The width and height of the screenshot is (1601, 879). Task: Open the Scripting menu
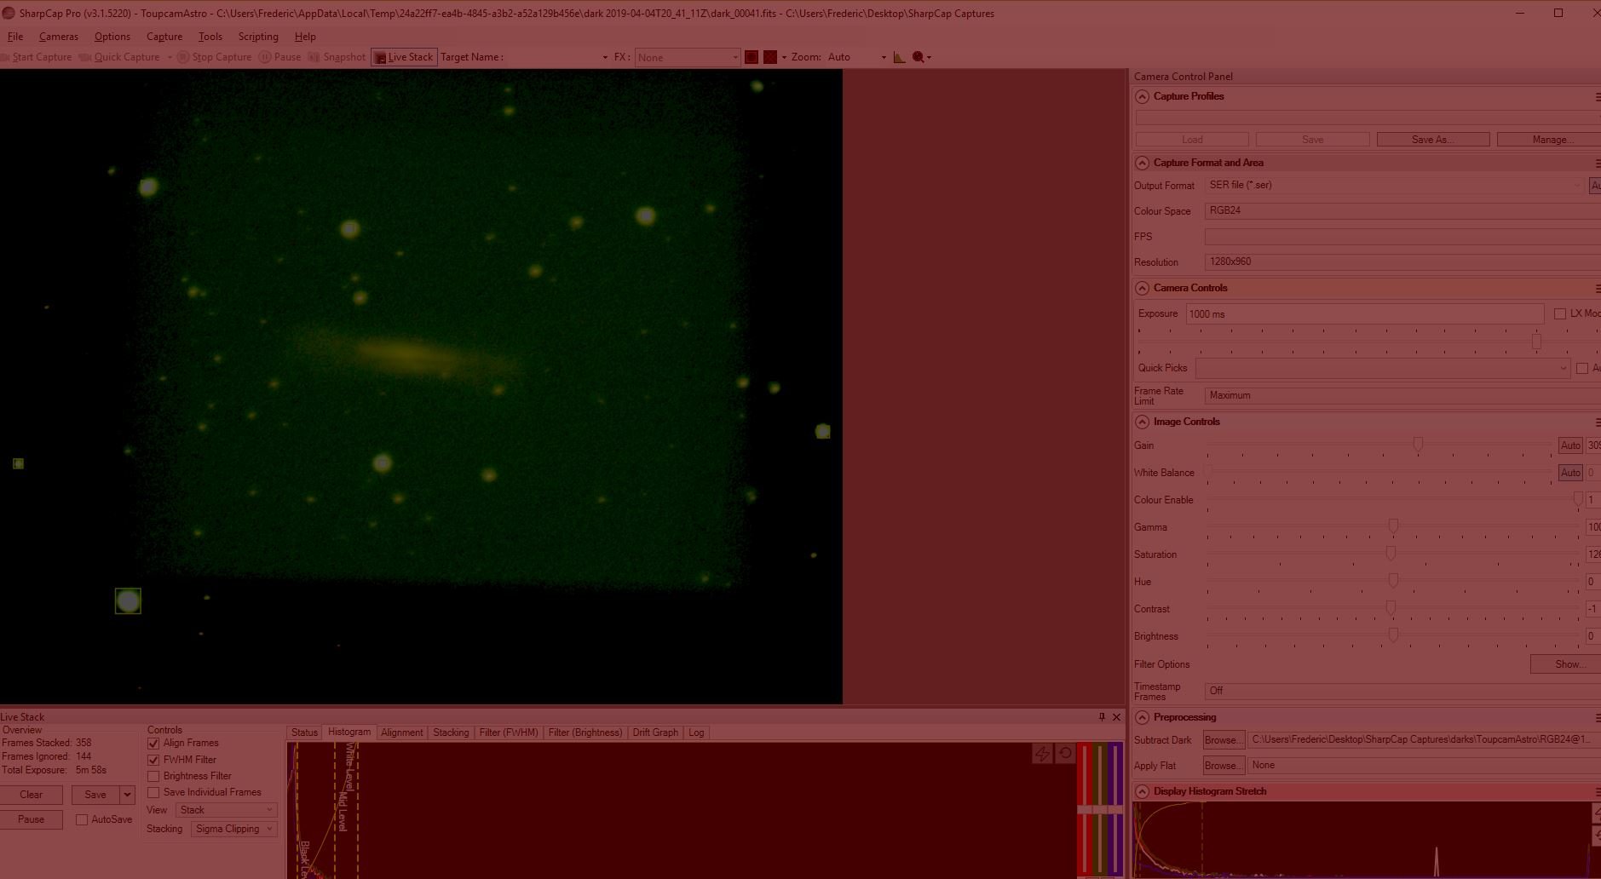click(258, 37)
